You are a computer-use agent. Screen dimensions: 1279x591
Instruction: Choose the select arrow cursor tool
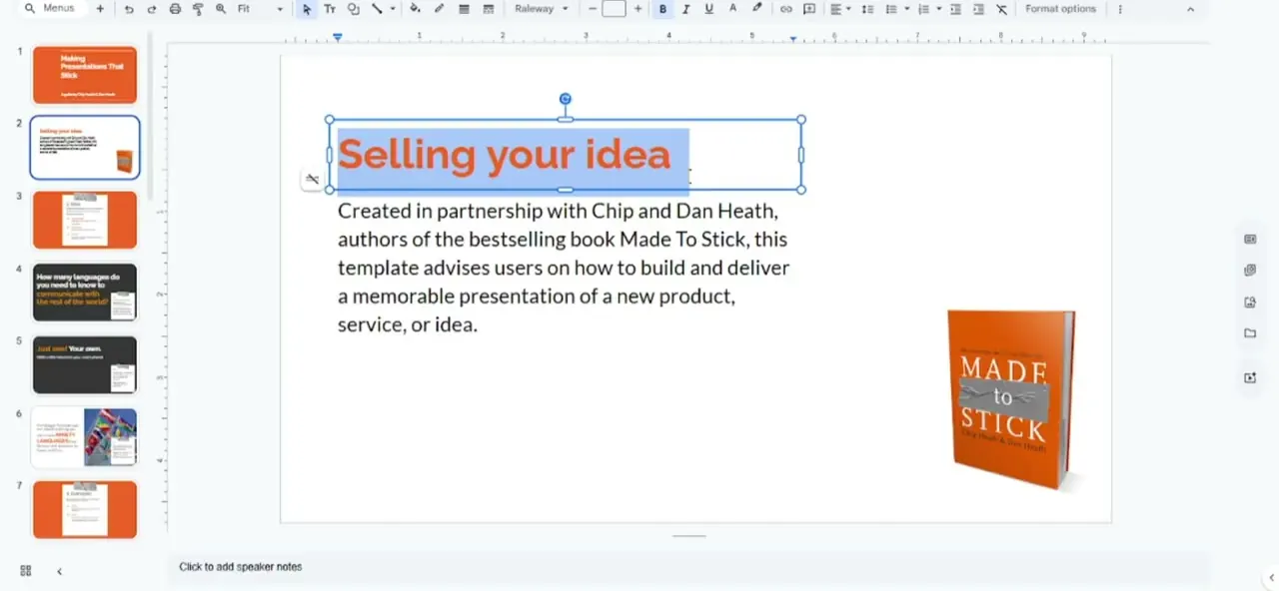click(x=307, y=9)
